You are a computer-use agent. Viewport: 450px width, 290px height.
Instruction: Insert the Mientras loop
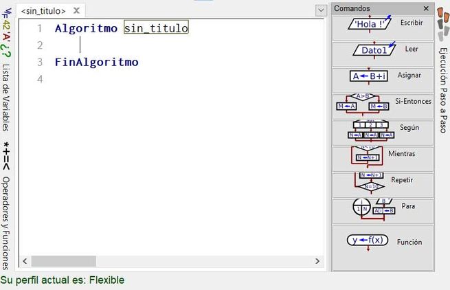pos(383,159)
